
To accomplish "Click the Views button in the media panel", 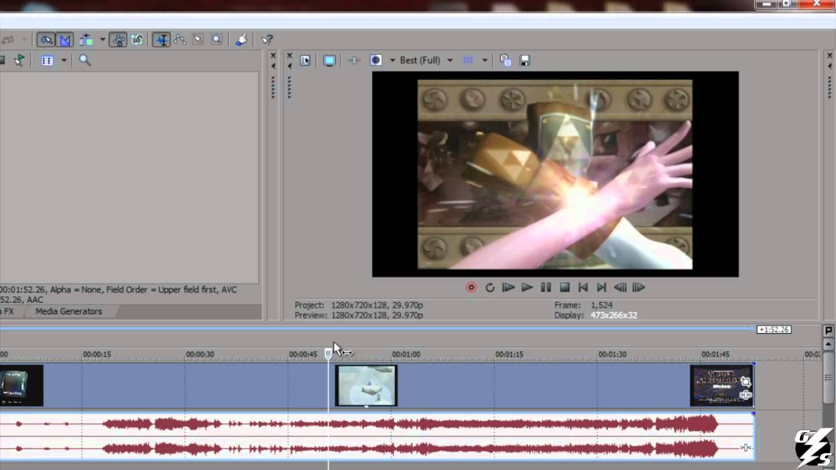I will coord(47,60).
